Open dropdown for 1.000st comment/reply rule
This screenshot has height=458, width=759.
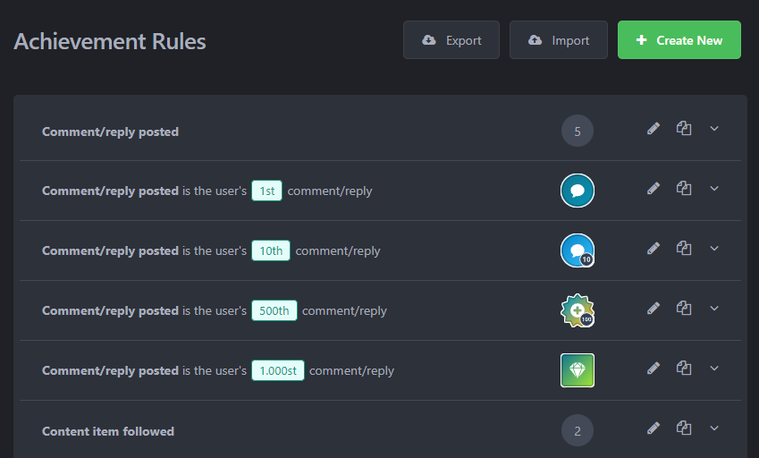(x=714, y=369)
